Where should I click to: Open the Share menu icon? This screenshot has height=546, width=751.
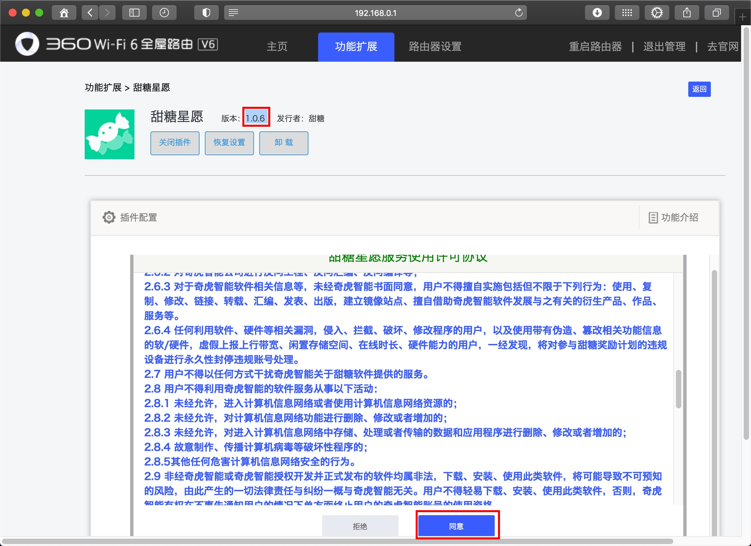(x=687, y=13)
